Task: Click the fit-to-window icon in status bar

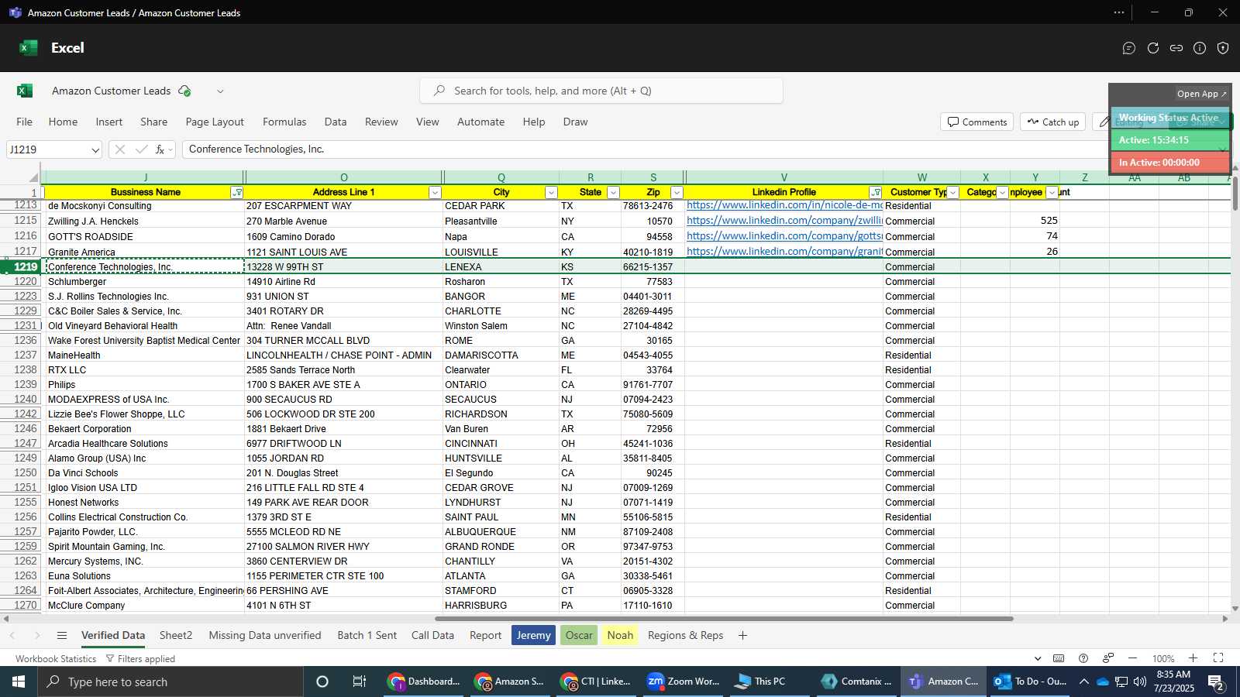Action: click(1218, 658)
